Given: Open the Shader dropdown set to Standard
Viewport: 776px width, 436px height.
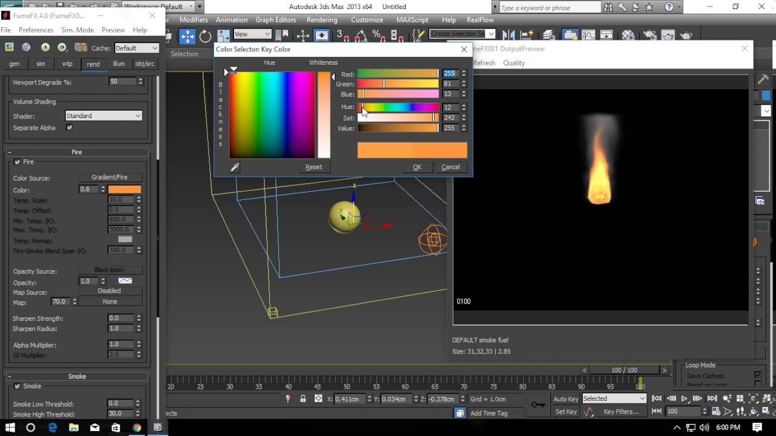Looking at the screenshot, I should pyautogui.click(x=104, y=116).
